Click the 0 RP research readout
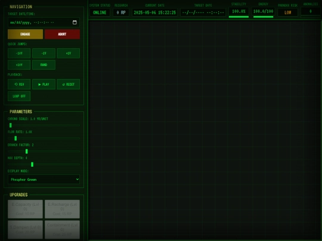322x241 pixels. [121, 12]
